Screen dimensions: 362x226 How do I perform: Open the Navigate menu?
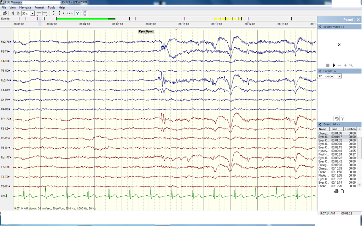coord(25,7)
